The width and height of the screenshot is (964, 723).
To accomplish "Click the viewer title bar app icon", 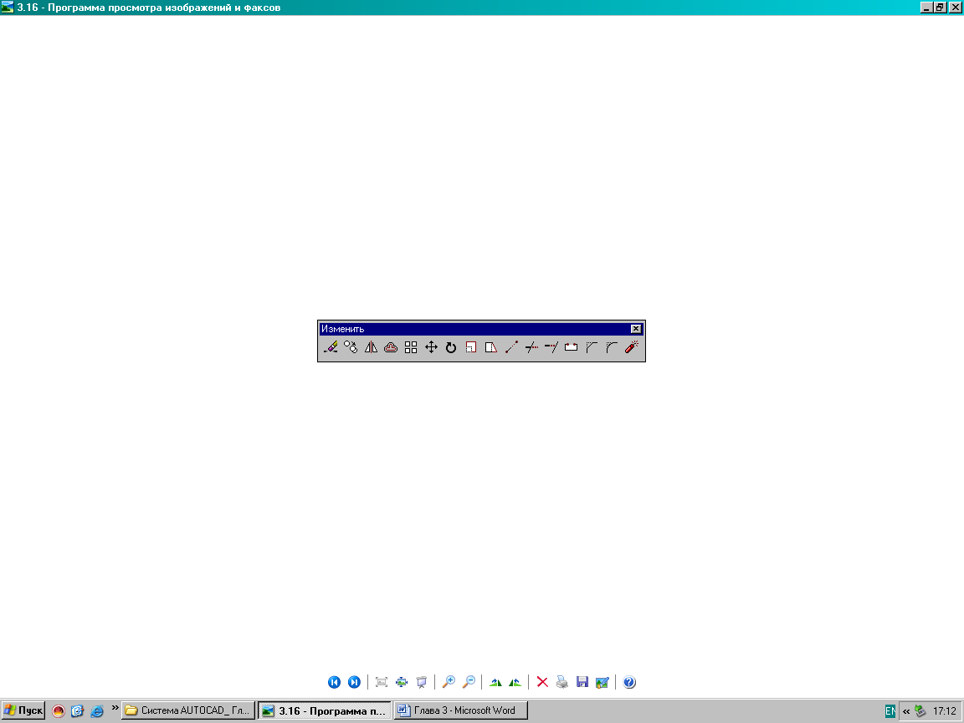I will (x=8, y=8).
